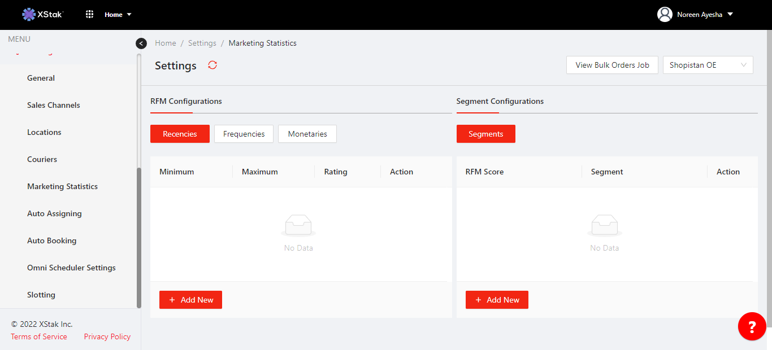Click View Bulk Orders Job button
The width and height of the screenshot is (772, 350).
point(612,65)
